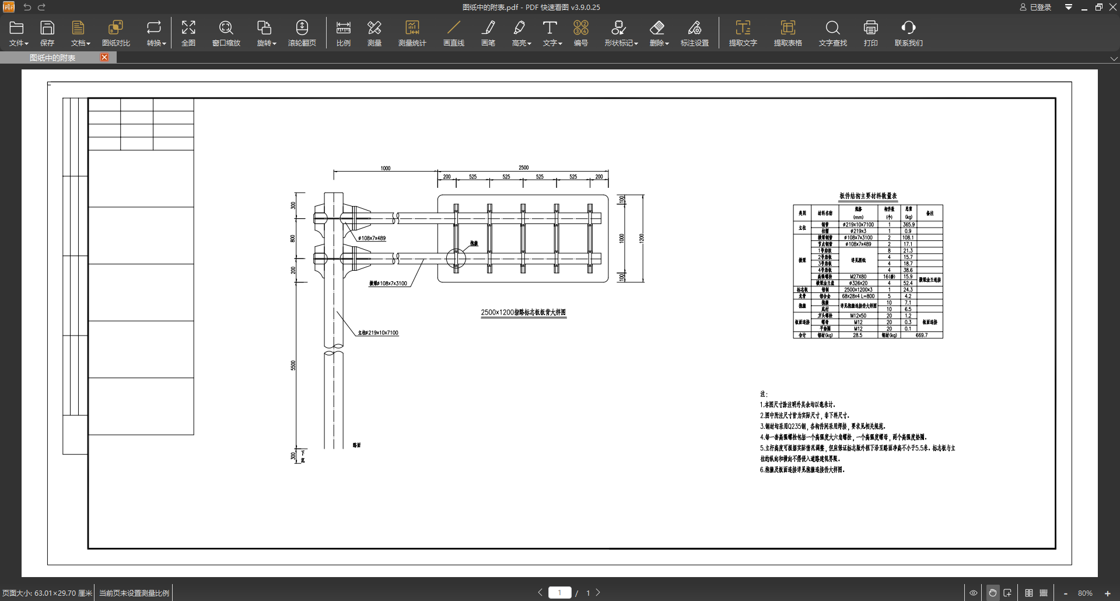Screen dimensions: 1120x601
Task: Zoom in with the plus button
Action: pyautogui.click(x=1108, y=593)
